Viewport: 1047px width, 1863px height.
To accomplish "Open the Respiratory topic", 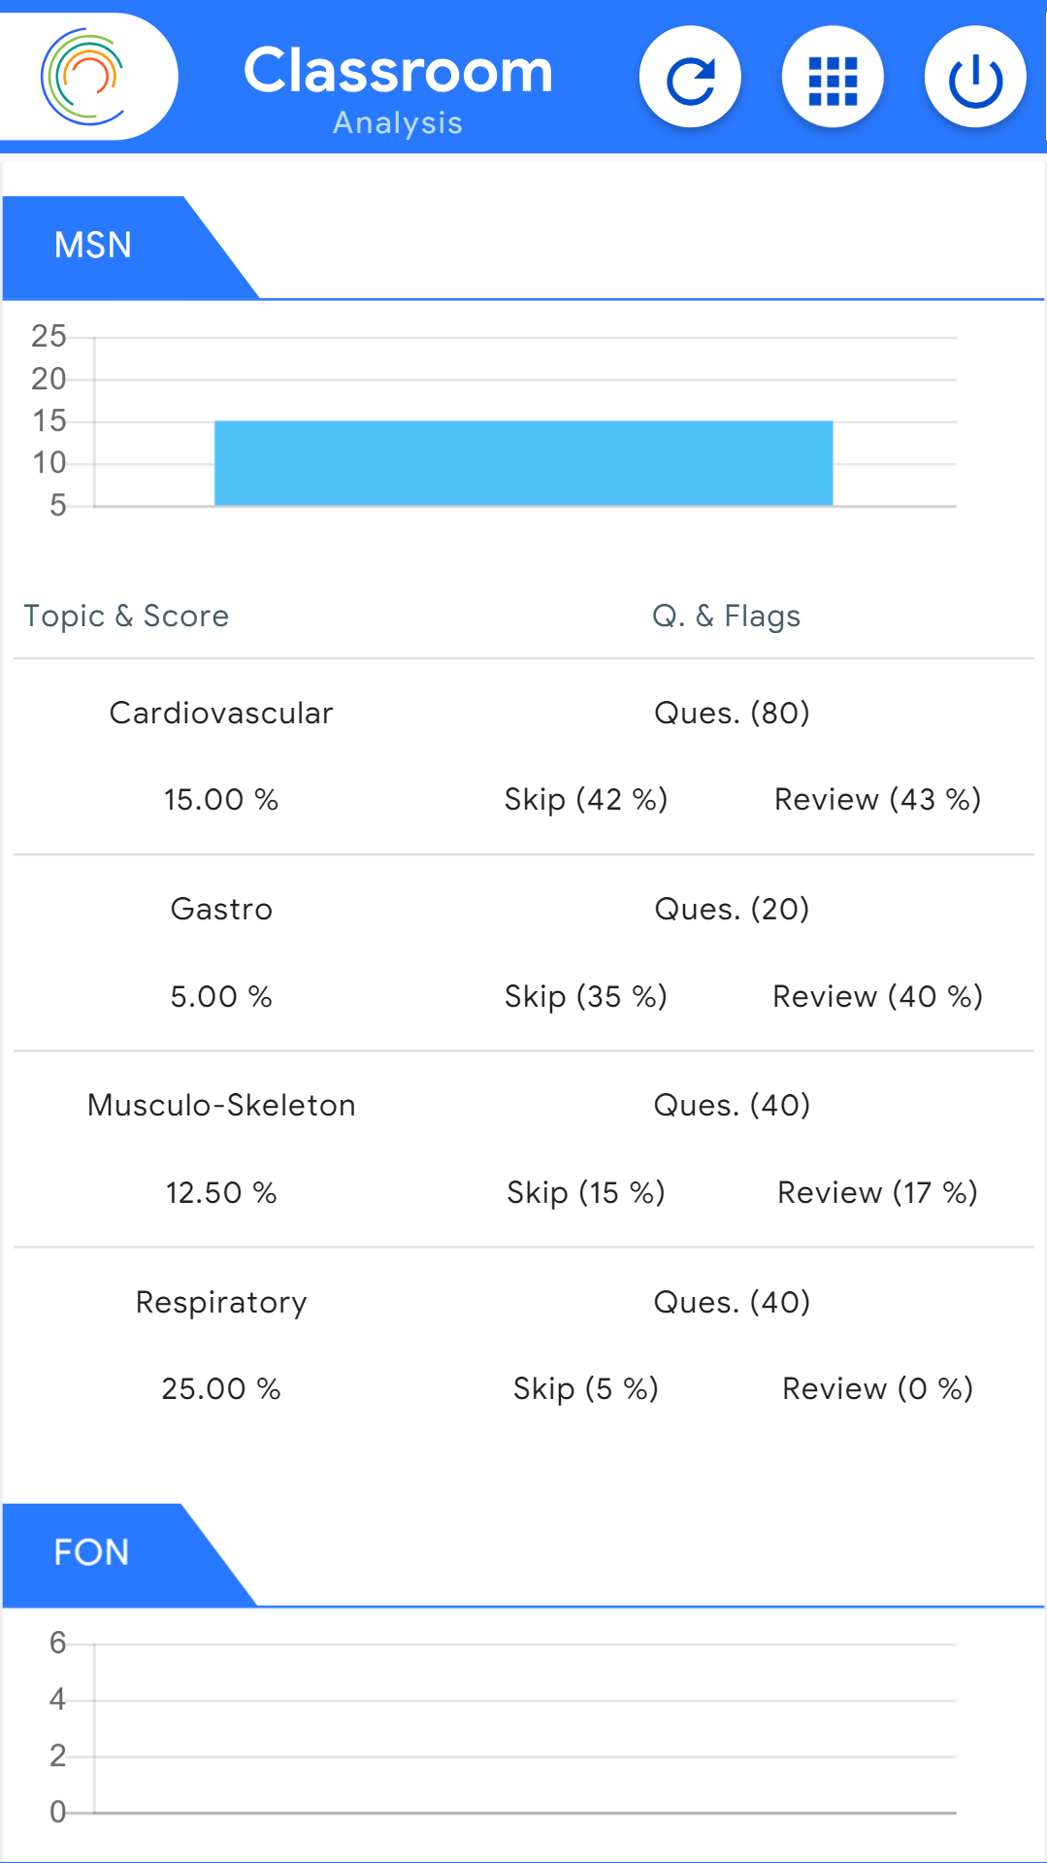I will coord(221,1303).
